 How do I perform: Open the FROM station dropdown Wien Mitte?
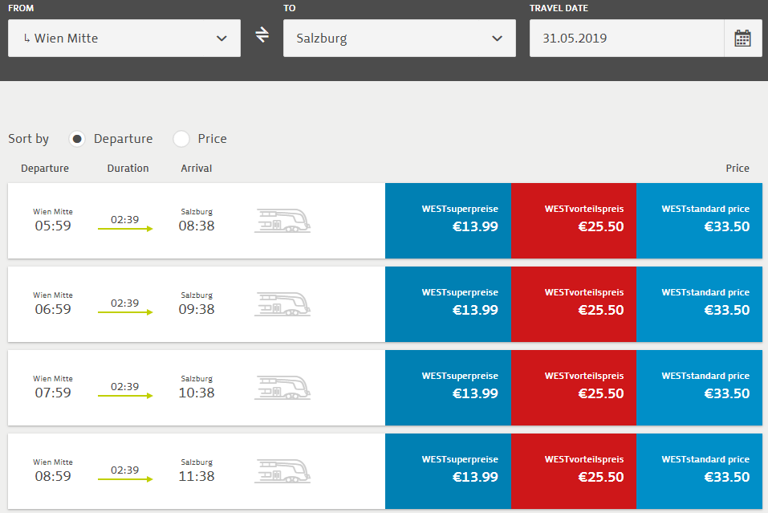pos(124,39)
